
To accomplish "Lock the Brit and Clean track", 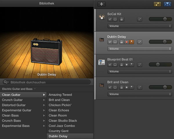I will pyautogui.click(x=122, y=87).
